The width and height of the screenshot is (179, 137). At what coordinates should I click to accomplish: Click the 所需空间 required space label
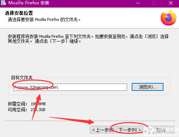click(17, 104)
